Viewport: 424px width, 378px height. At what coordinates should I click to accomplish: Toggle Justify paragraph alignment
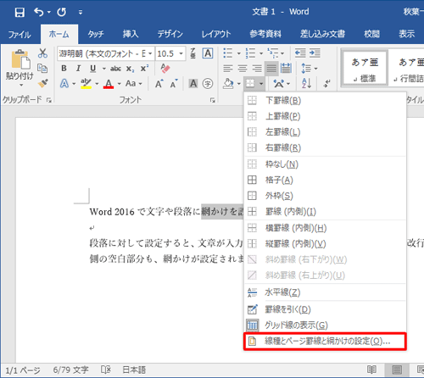coord(271,69)
